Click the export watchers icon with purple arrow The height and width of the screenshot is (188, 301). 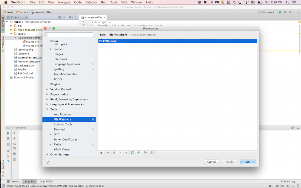tap(145, 153)
